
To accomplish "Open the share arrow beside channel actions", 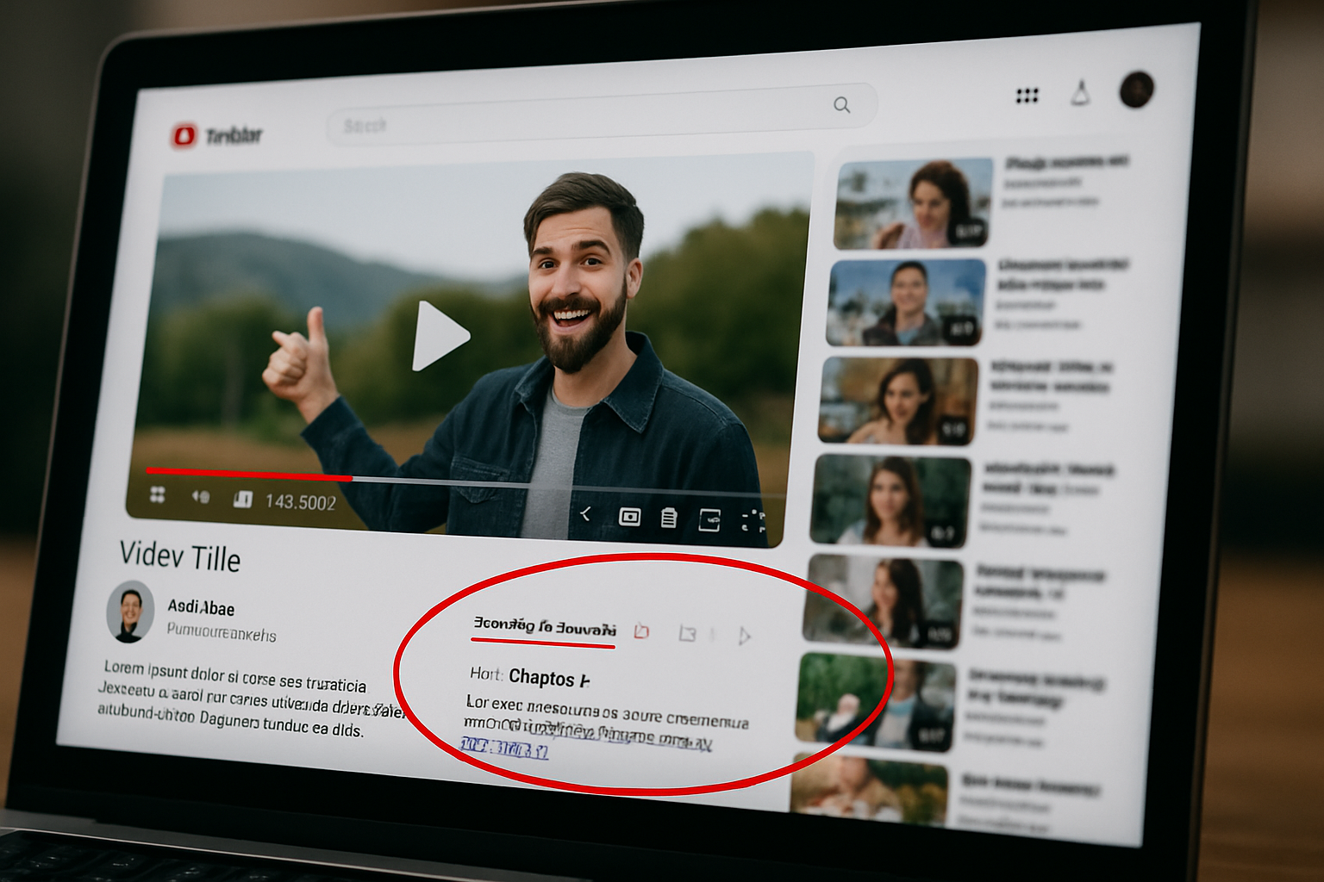I will pos(746,637).
